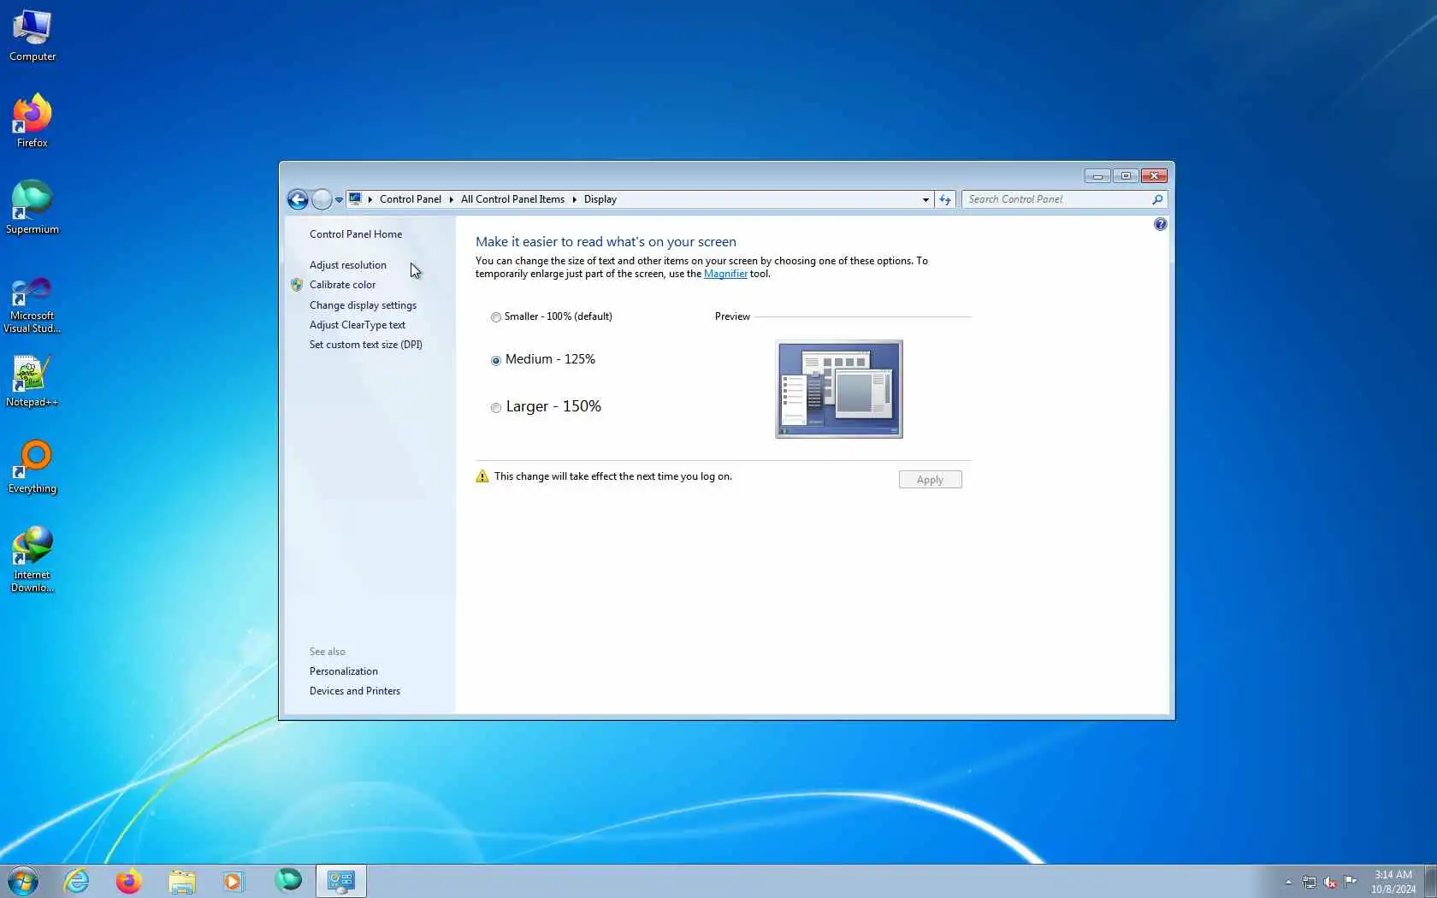Click the Show desktop button
The height and width of the screenshot is (898, 1437).
[1430, 881]
